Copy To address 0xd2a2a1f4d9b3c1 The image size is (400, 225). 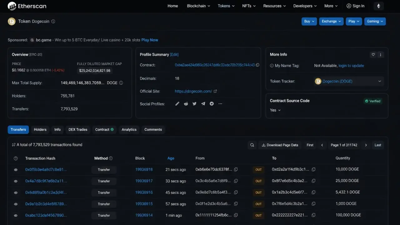(x=313, y=169)
